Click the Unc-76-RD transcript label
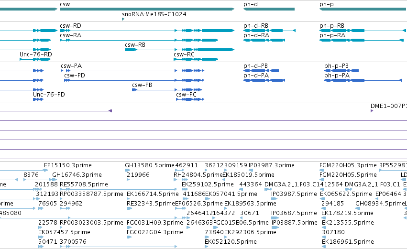 (x=36, y=55)
